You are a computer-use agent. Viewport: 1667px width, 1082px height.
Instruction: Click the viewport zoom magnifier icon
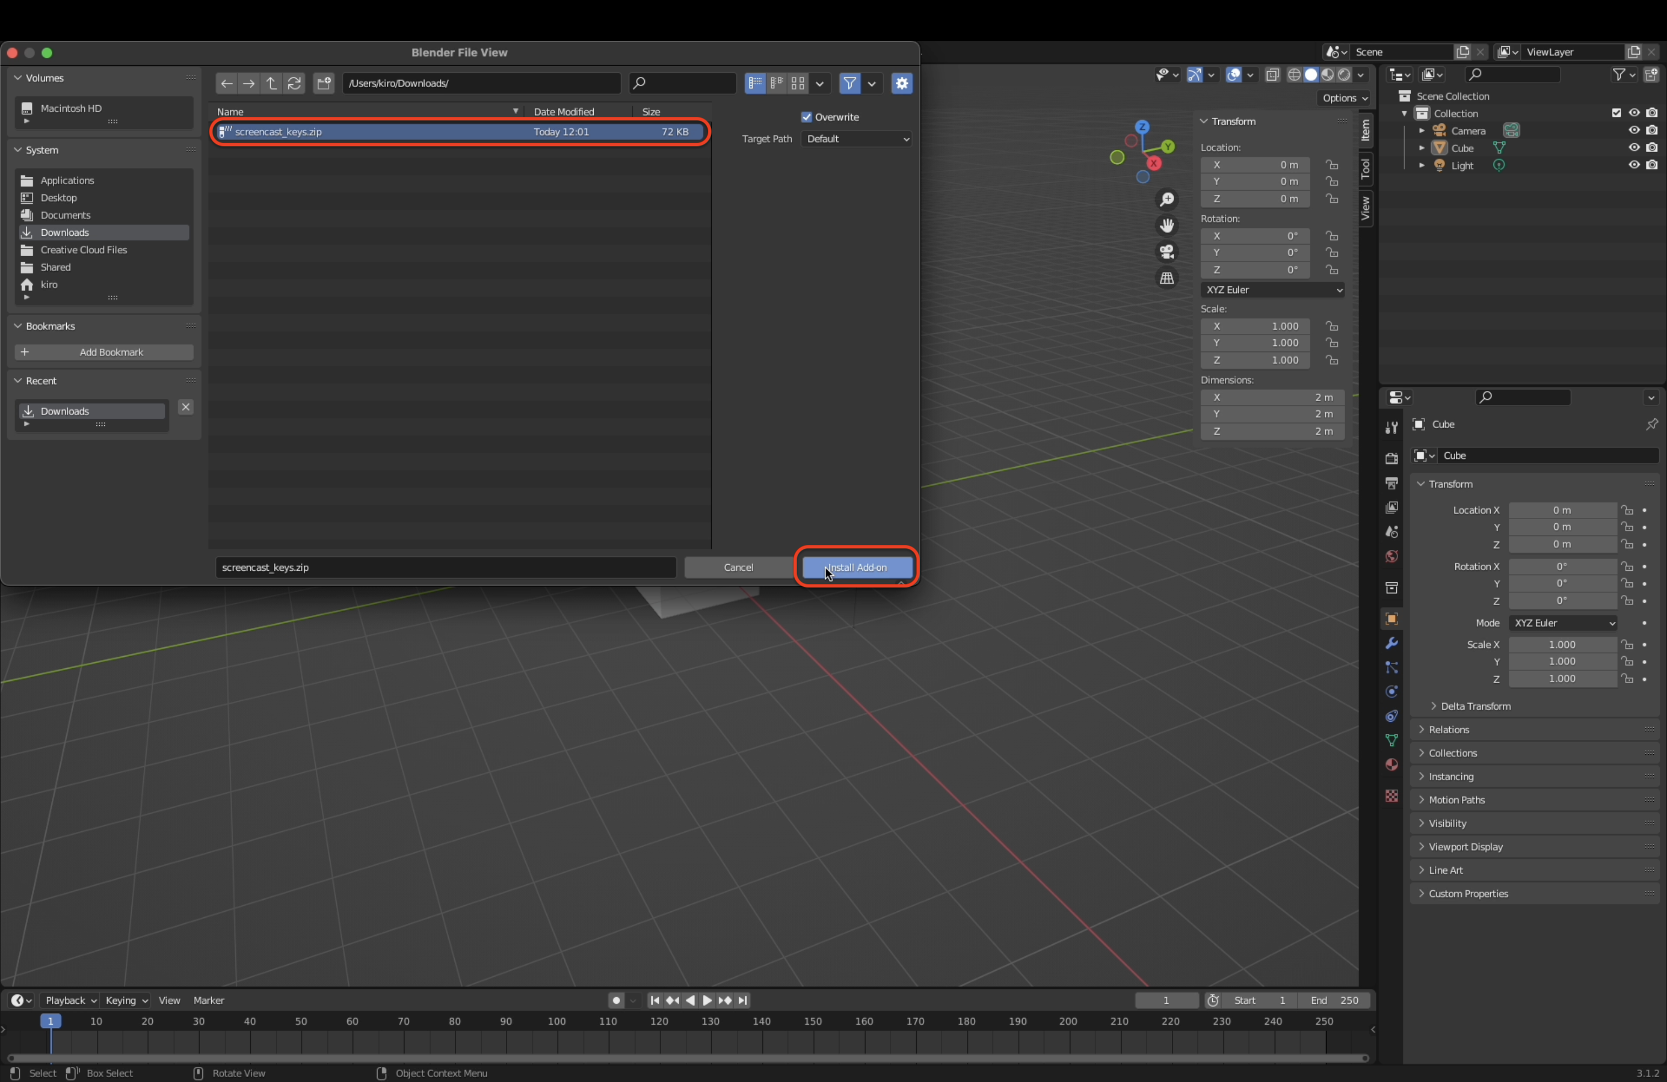point(1167,199)
